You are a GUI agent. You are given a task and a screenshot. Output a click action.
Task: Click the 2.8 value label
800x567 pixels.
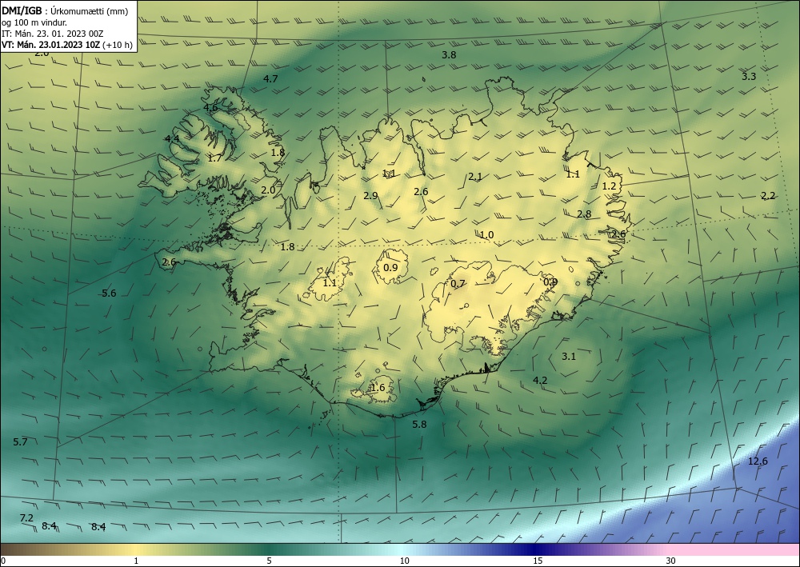584,214
